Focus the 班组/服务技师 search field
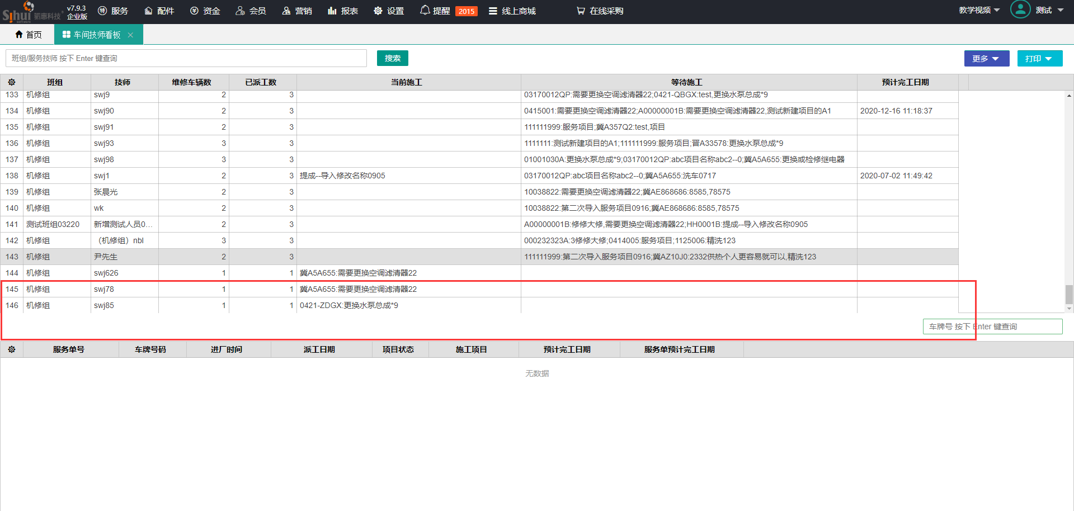 (x=186, y=58)
